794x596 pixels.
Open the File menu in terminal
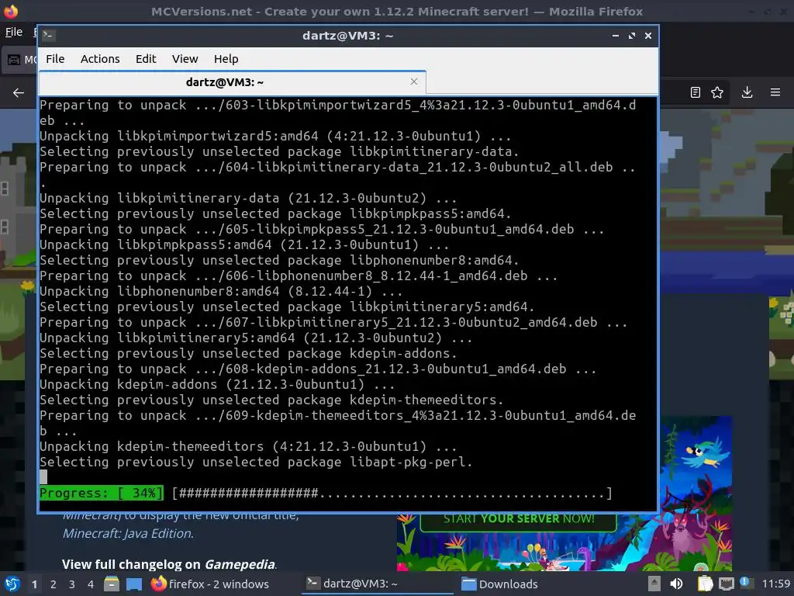tap(55, 59)
